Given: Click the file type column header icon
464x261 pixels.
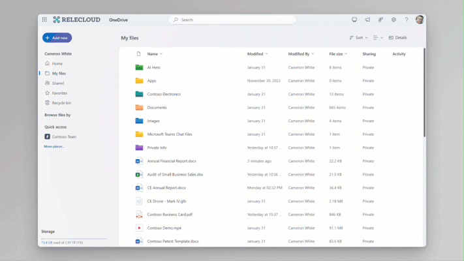Looking at the screenshot, I should pyautogui.click(x=138, y=54).
